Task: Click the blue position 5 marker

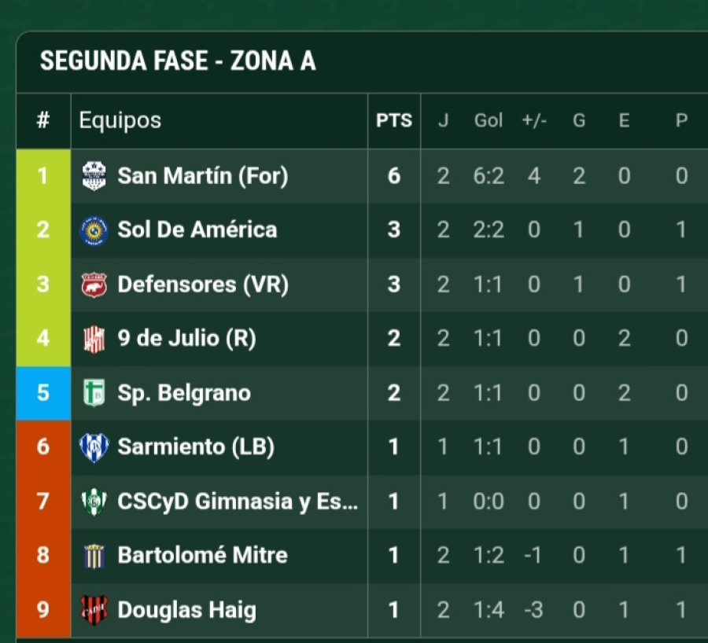Action: tap(43, 393)
